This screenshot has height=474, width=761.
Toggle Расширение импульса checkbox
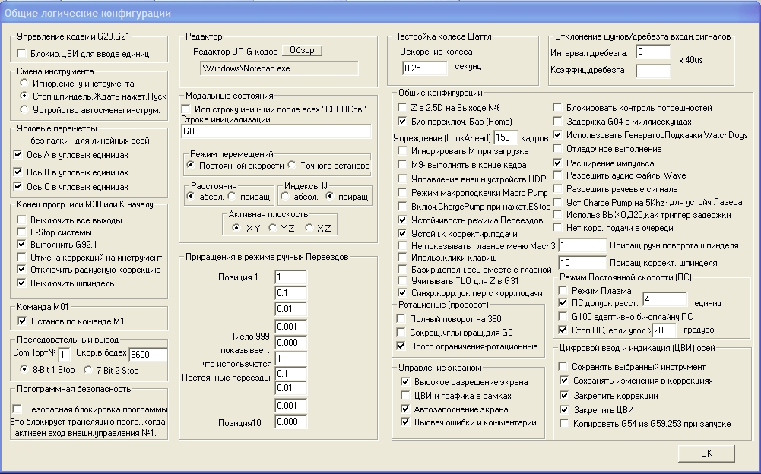click(558, 163)
